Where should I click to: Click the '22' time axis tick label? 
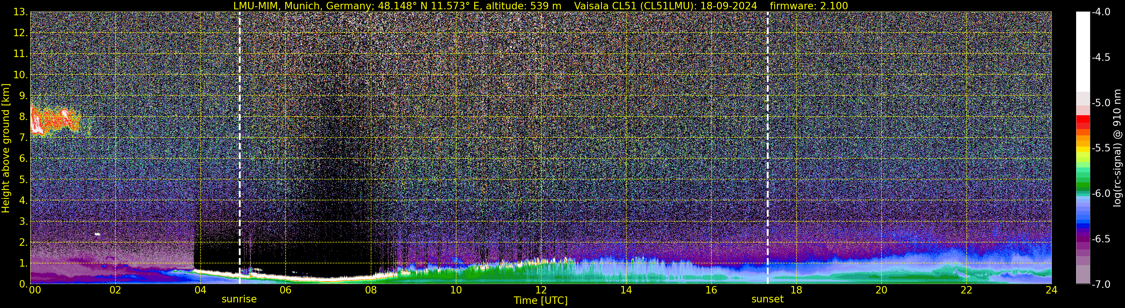966,290
